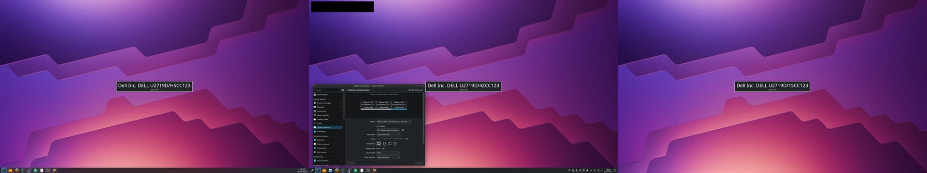927x173 pixels.
Task: Open Quick Settings in the sidebar
Action: pos(327,95)
